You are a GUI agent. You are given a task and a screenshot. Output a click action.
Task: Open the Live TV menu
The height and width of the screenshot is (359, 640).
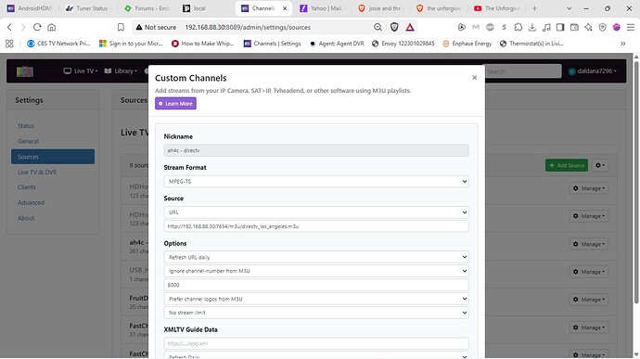(x=81, y=71)
